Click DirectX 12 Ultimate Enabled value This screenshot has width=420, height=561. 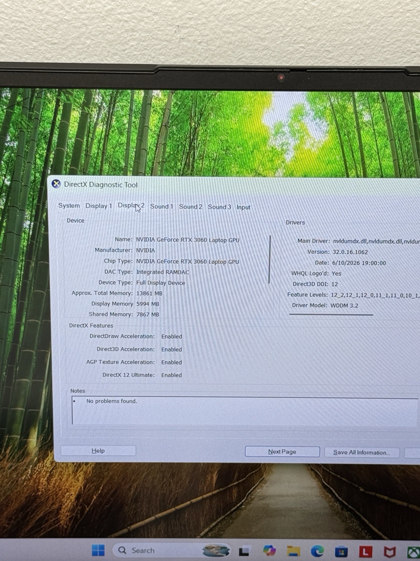pos(171,375)
